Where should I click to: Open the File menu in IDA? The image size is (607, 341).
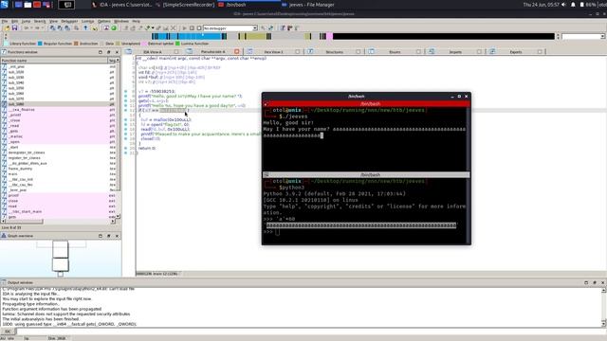coord(4,21)
